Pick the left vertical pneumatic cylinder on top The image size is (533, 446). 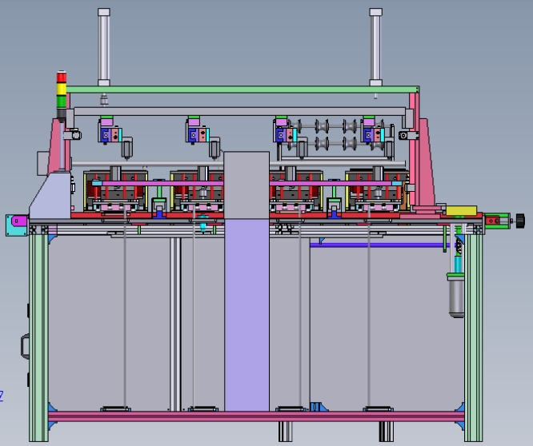click(104, 47)
